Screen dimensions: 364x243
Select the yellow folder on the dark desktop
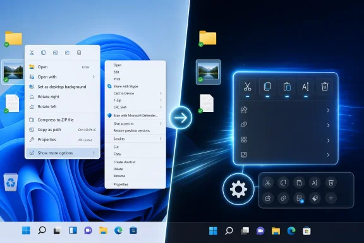207,38
